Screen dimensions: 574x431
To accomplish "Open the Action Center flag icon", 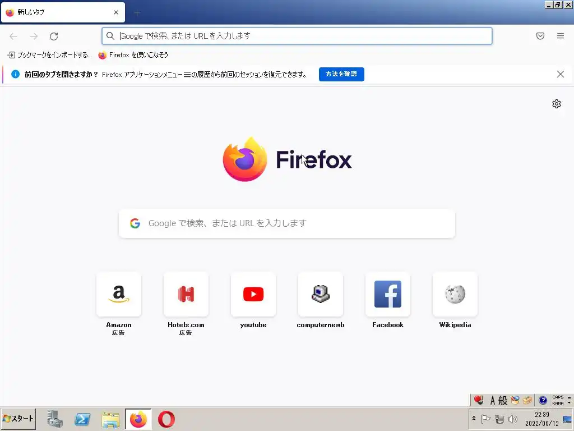I will (x=485, y=419).
